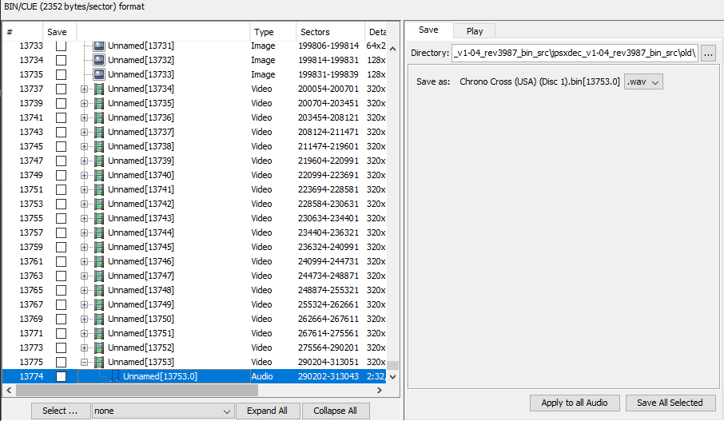Image resolution: width=724 pixels, height=421 pixels.
Task: Click the video film icon for Unnamed[13734]
Action: [100, 89]
